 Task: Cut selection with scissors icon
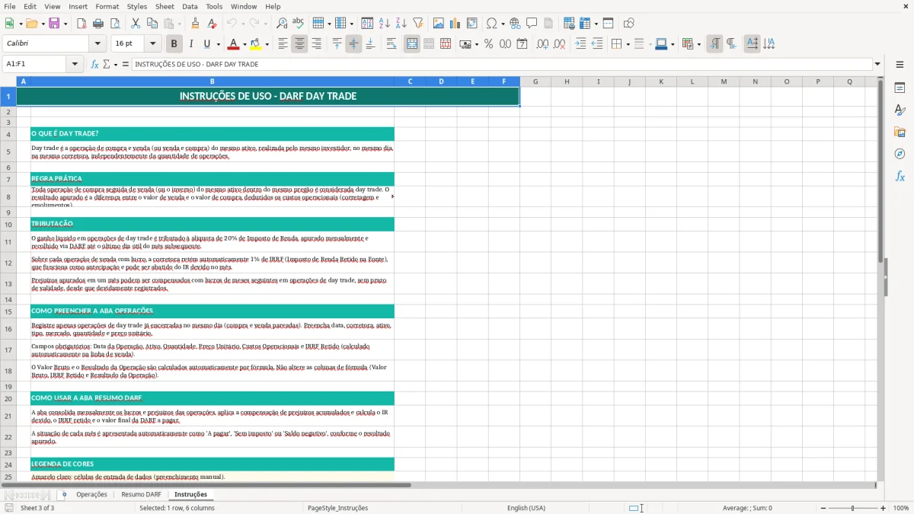pos(136,24)
